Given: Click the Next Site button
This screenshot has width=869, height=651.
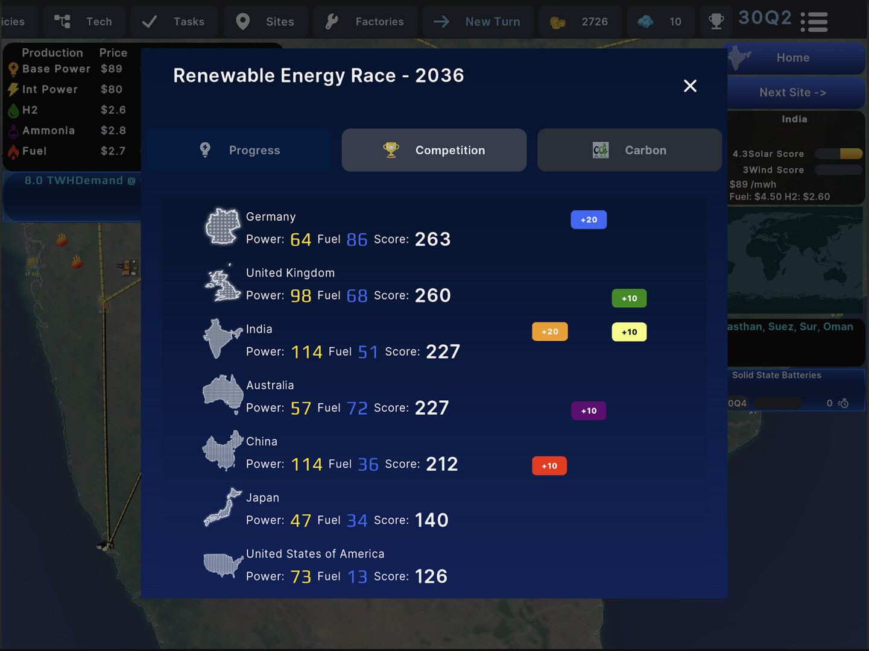Looking at the screenshot, I should coord(792,92).
